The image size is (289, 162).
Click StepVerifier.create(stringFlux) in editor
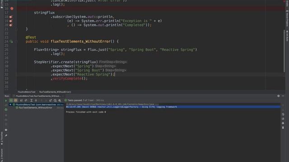66,62
